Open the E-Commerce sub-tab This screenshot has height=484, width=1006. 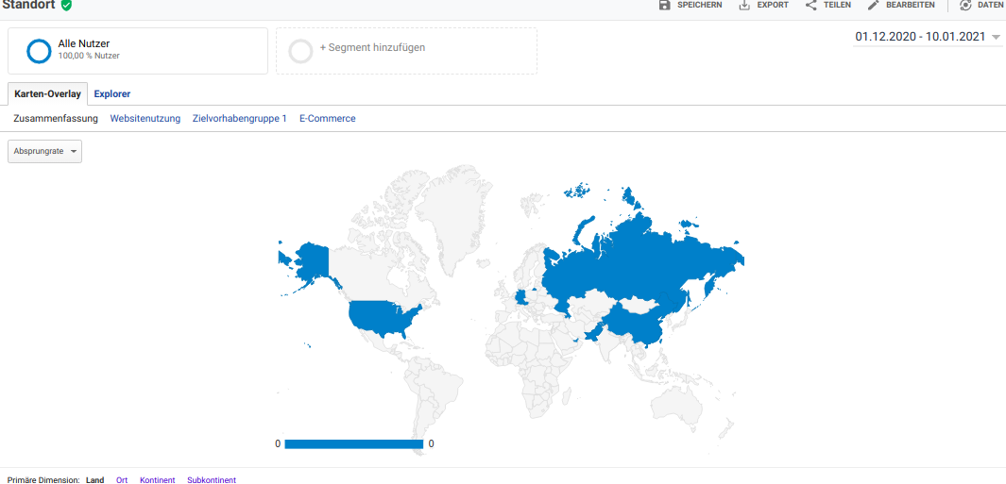[x=327, y=119]
